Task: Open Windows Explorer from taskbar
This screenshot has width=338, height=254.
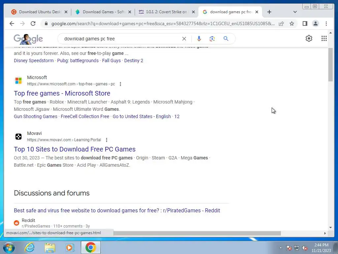Action: pyautogui.click(x=50, y=248)
